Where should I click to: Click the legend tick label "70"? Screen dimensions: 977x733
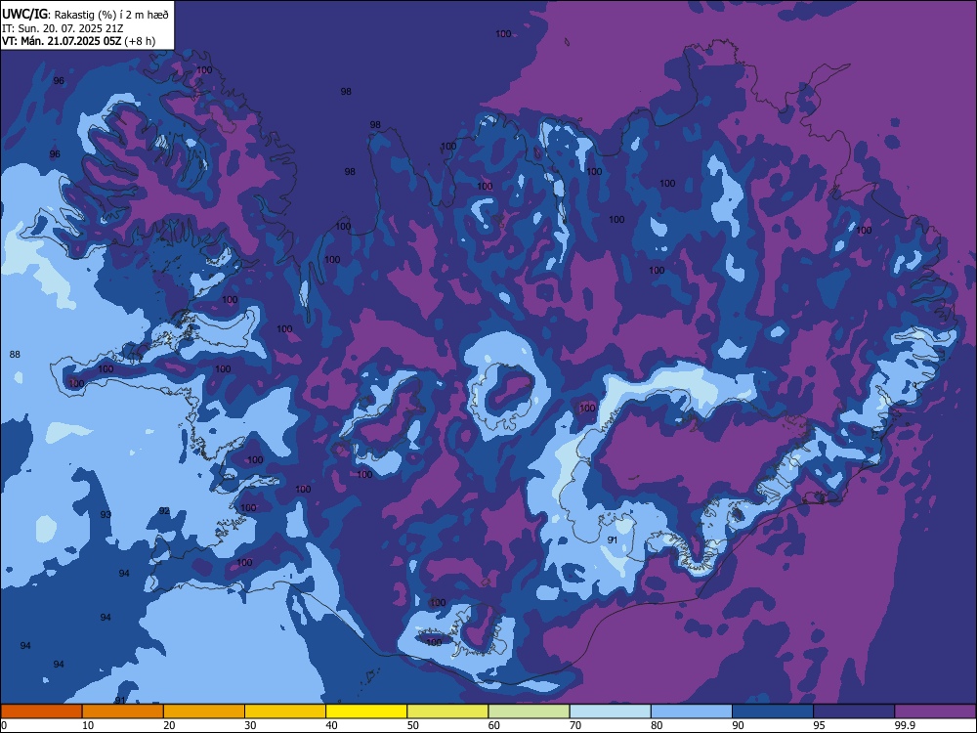pos(575,725)
